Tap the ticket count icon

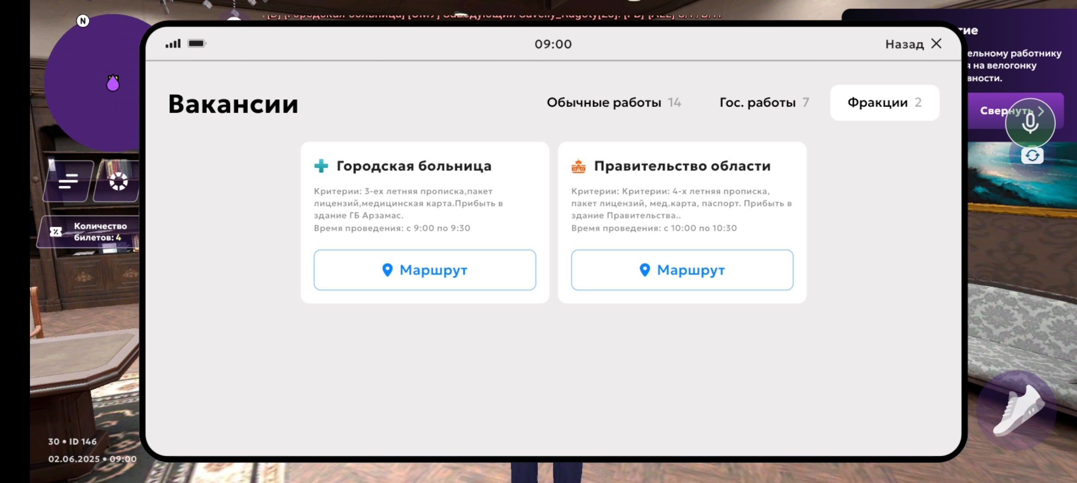coord(56,232)
